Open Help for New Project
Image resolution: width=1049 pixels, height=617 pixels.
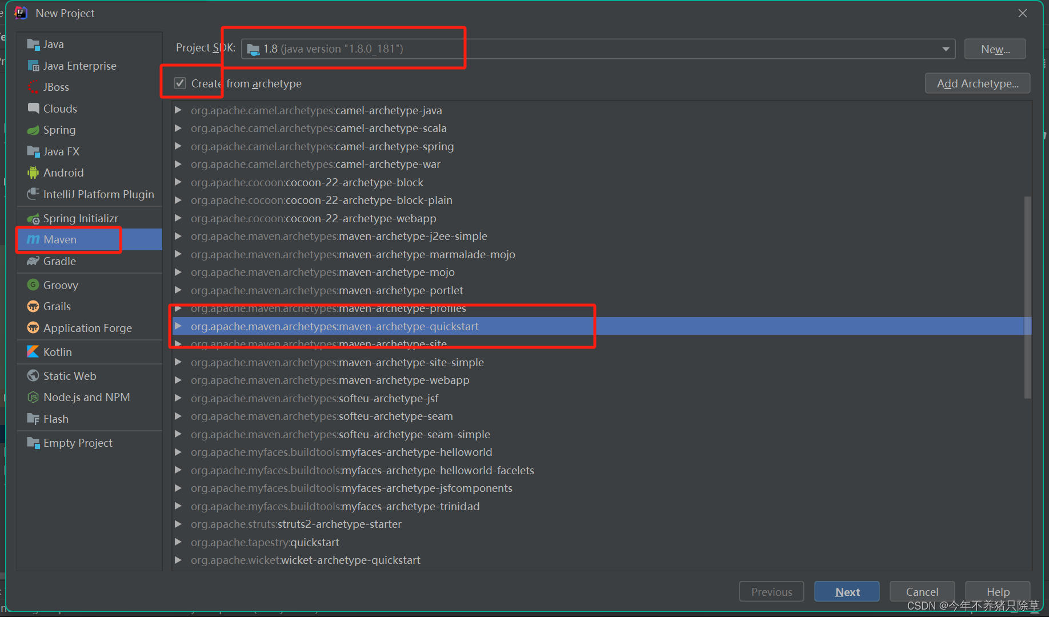(998, 592)
